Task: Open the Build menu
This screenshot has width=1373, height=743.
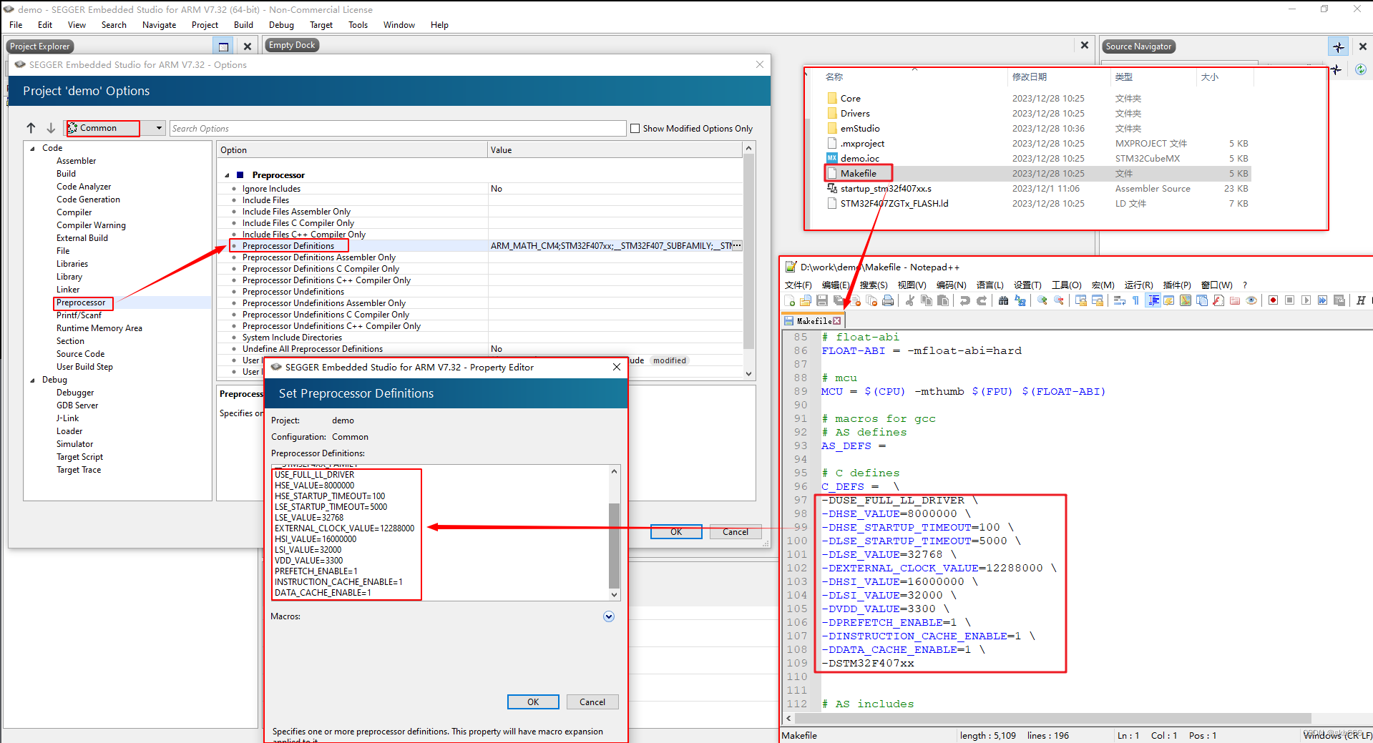Action: (243, 24)
